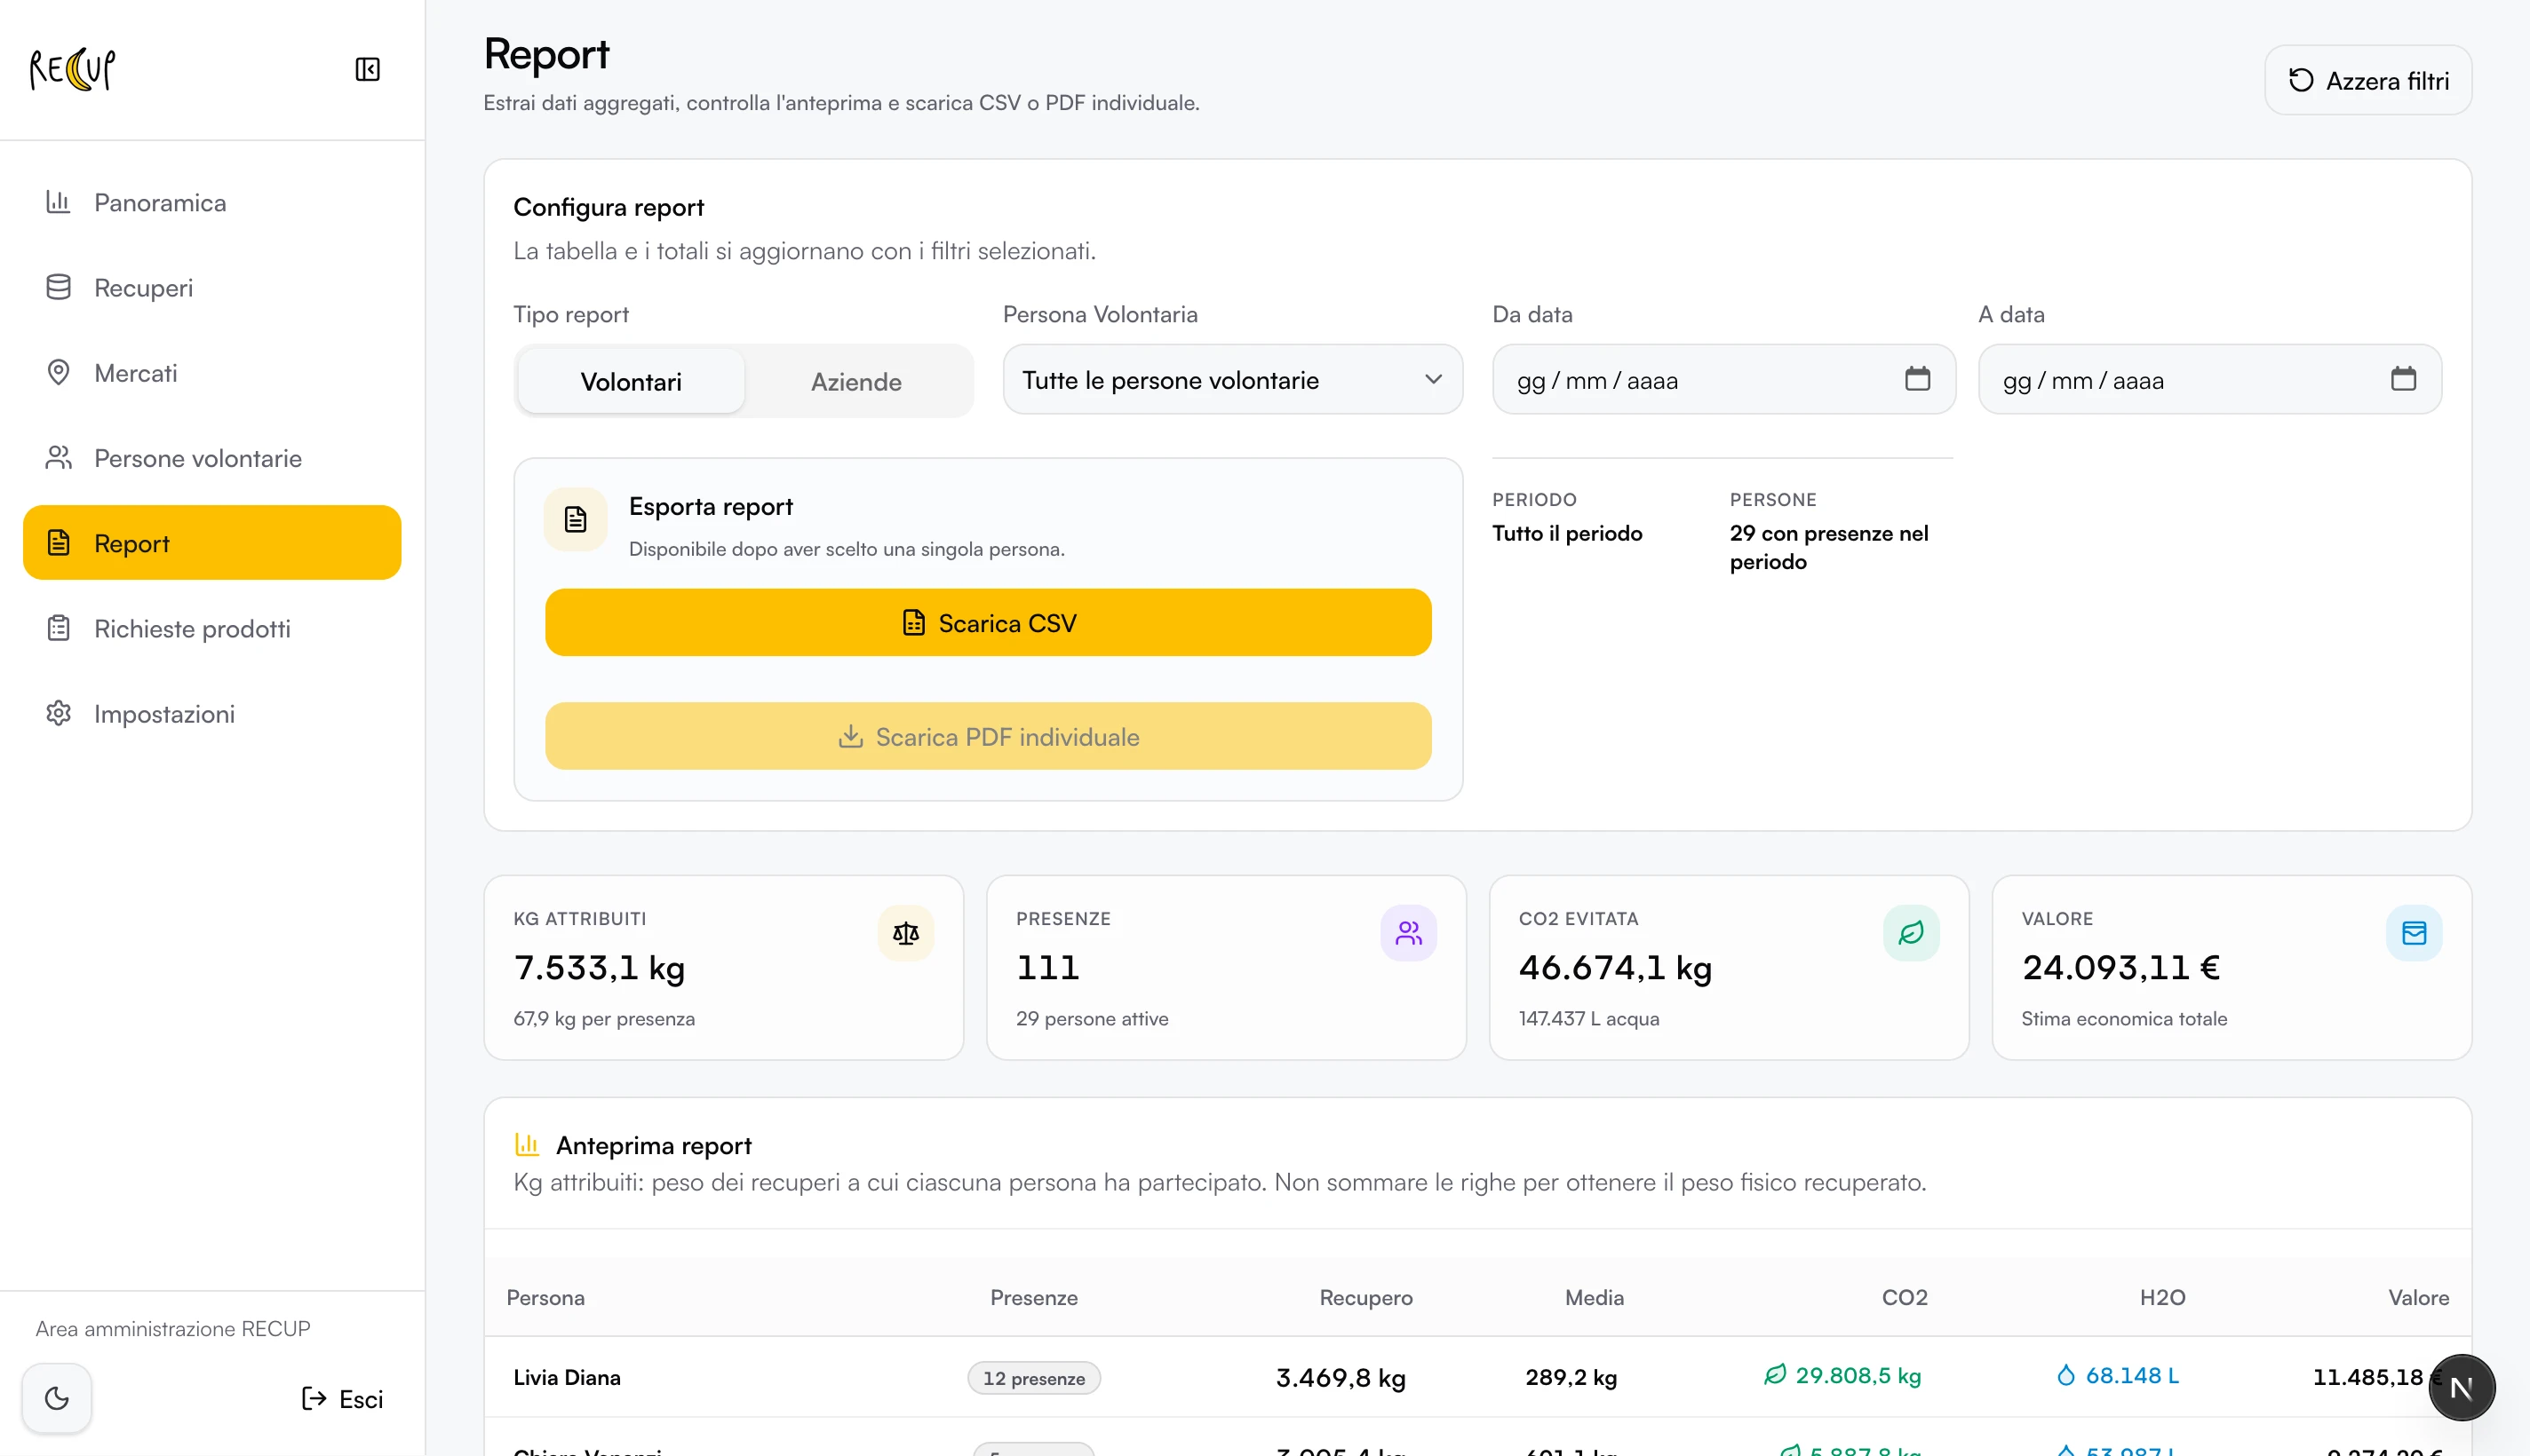Image resolution: width=2530 pixels, height=1456 pixels.
Task: Click the 7.533,1 kg total value
Action: coord(600,967)
